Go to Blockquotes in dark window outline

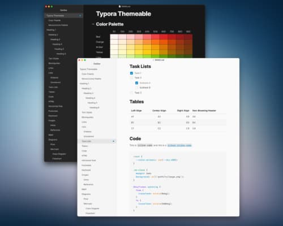coord(54,63)
